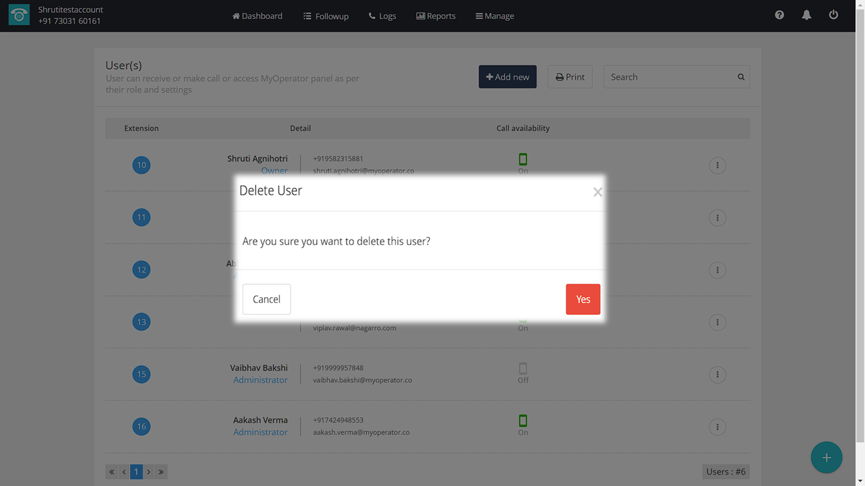
Task: Expand the three-dot menu for Aakash Verma
Action: coord(717,427)
